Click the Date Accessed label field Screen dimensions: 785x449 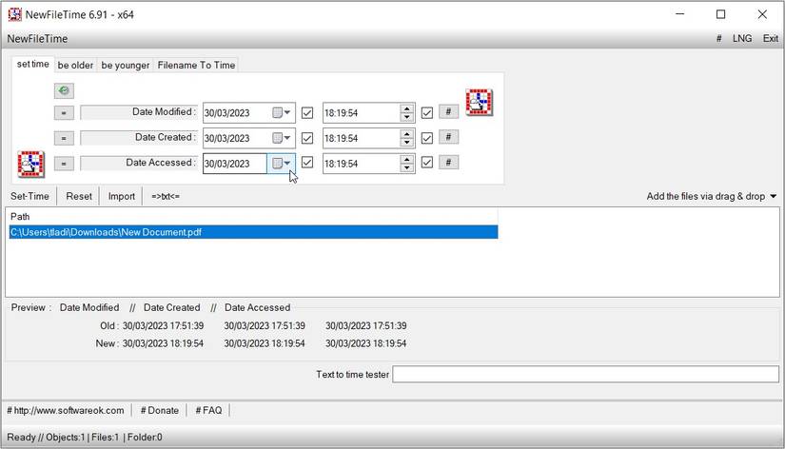coord(139,163)
